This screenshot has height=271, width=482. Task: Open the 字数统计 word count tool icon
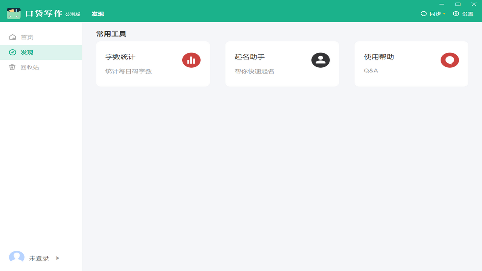point(191,60)
